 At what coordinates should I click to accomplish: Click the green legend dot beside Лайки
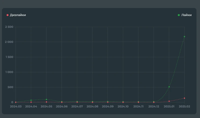pos(179,15)
